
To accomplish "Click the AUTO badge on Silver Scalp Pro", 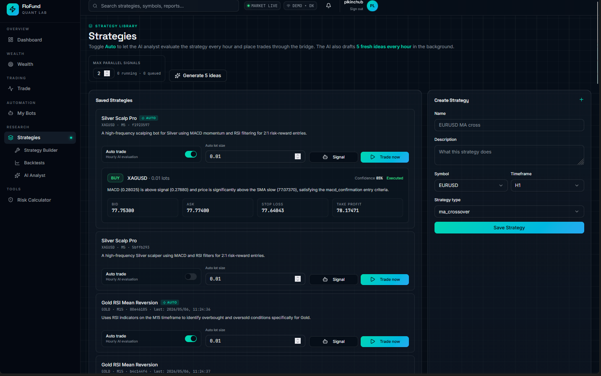I will [x=148, y=118].
